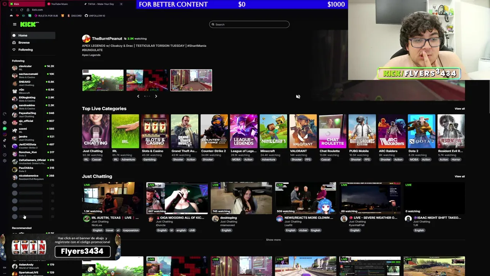Open TikTok in the Opera sidebar
Viewport: 490px width, 276px height.
point(5,140)
